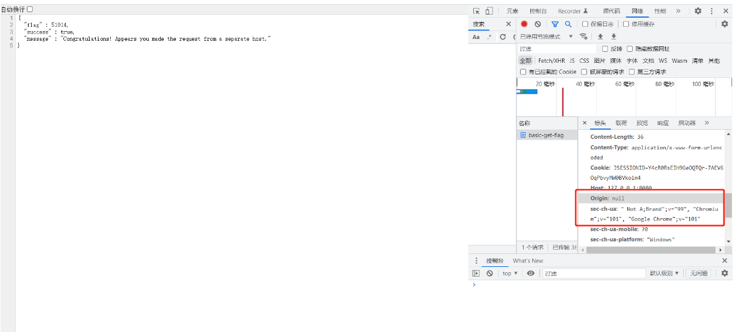The width and height of the screenshot is (735, 332).
Task: Switch to the 元素 tab
Action: pyautogui.click(x=512, y=11)
